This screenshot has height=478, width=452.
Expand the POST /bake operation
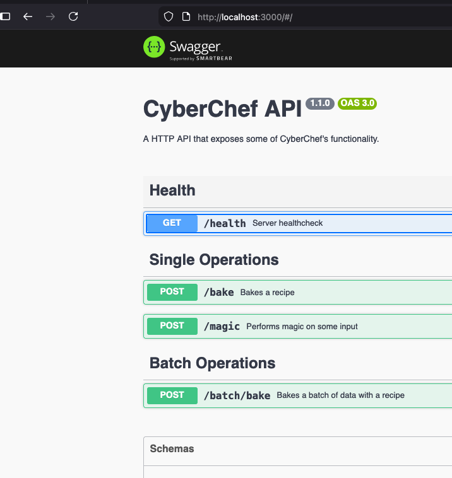(297, 293)
